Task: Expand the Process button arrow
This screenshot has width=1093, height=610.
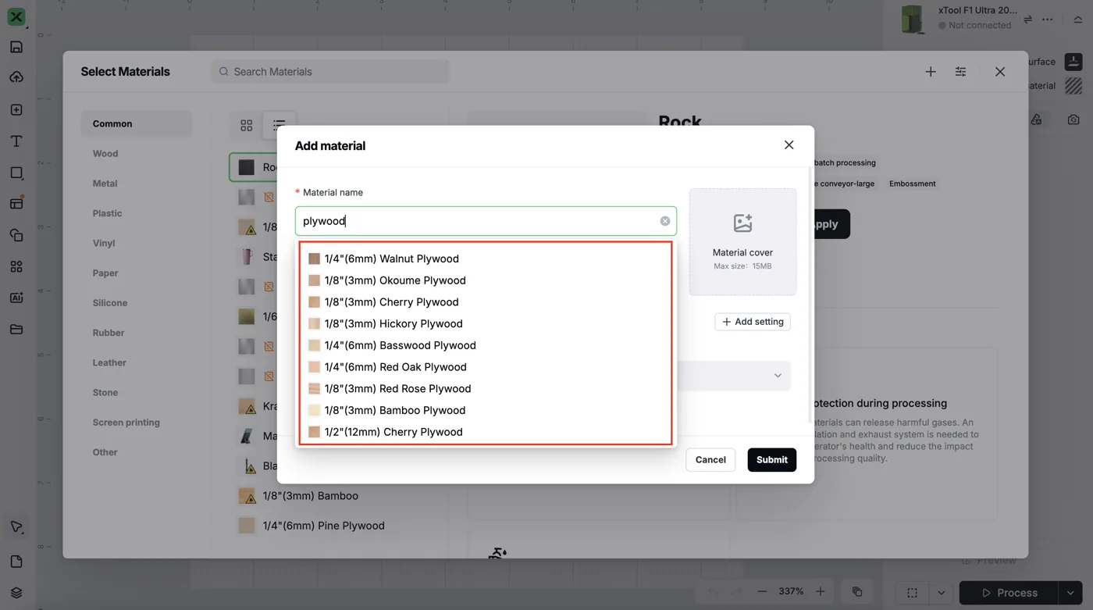Action: click(1070, 593)
